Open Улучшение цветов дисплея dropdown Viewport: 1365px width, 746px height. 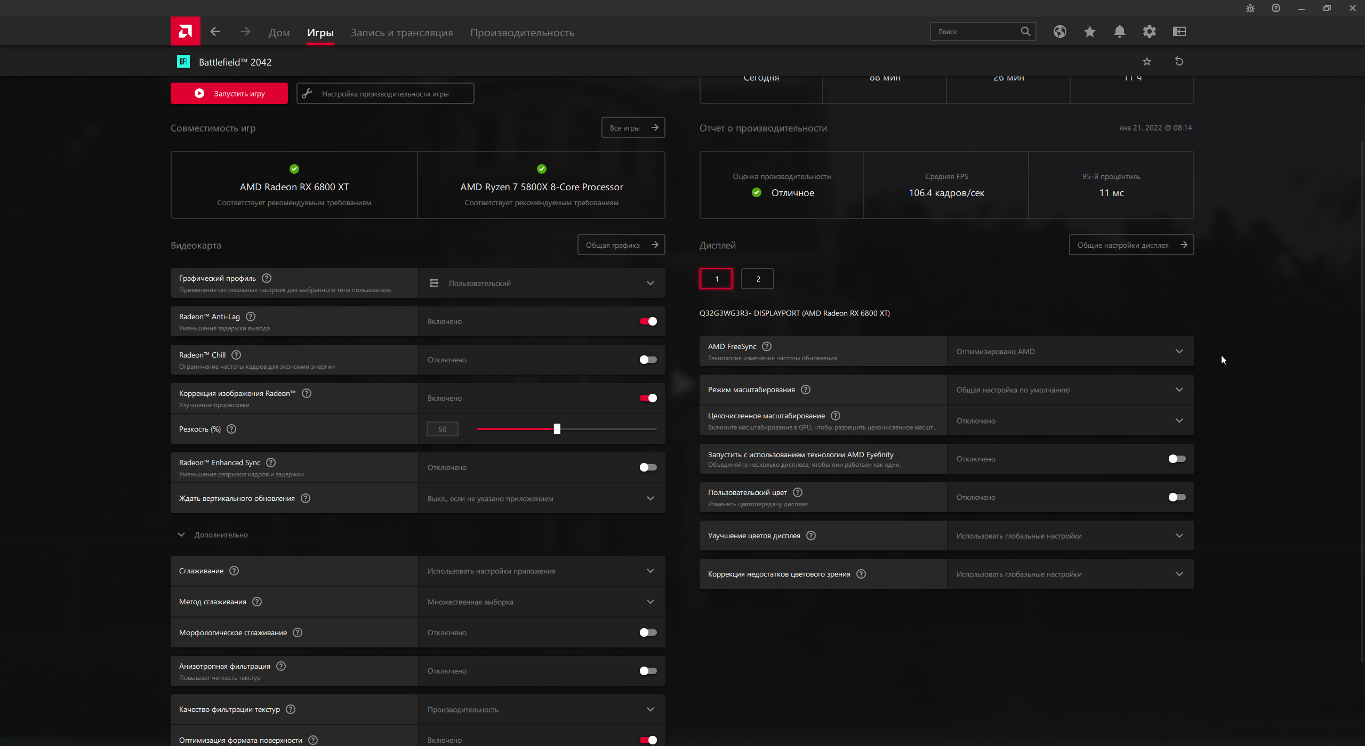[1071, 536]
